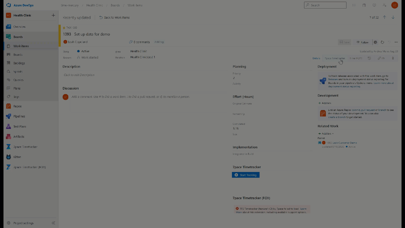This screenshot has height=228, width=405.
Task: Open the work items list icon in header
Action: [354, 5]
